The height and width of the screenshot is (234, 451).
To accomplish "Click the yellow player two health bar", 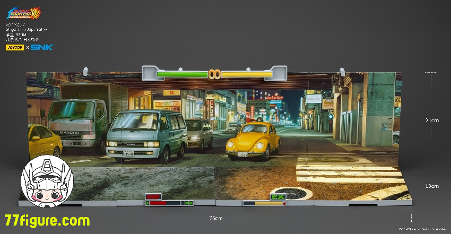I will [x=246, y=74].
